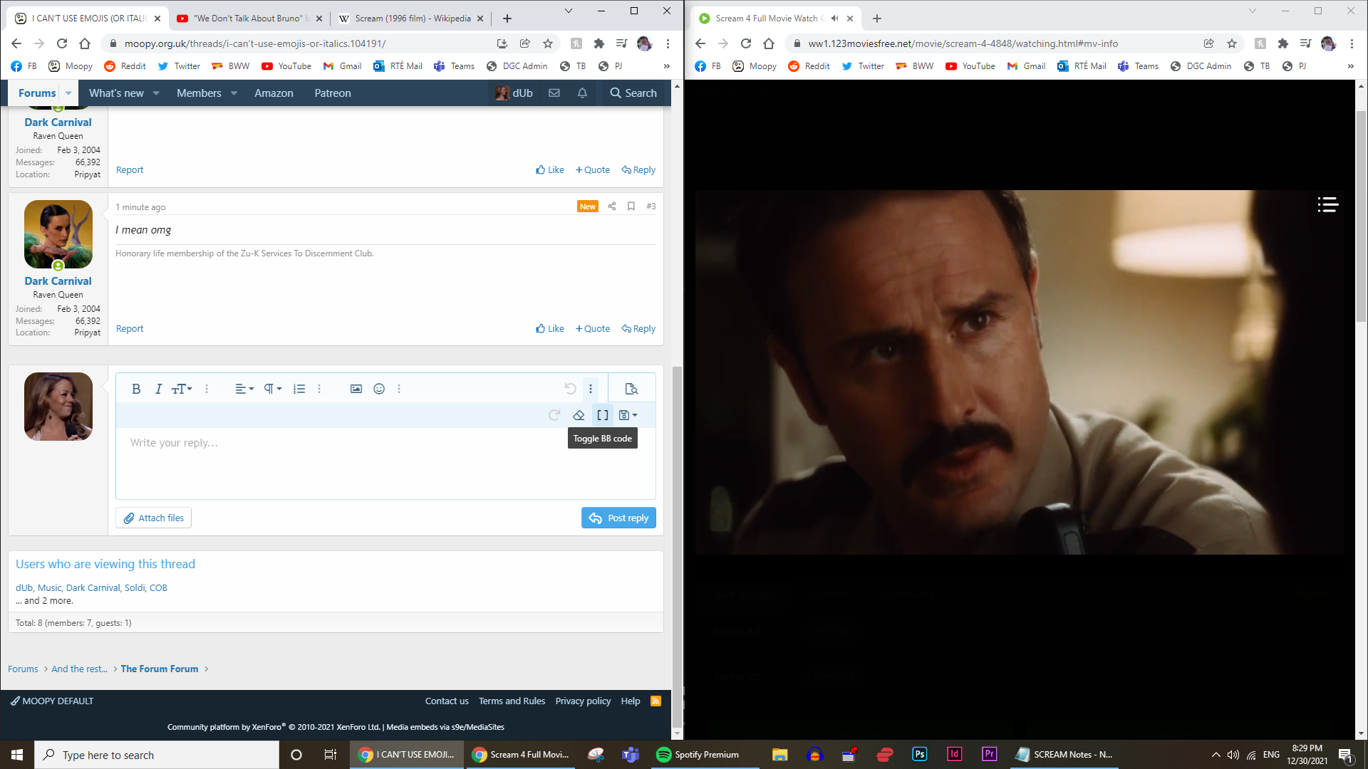Toggle BB code mode
1368x769 pixels.
[603, 415]
